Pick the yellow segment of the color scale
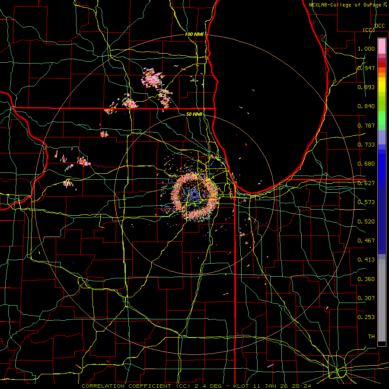The width and height of the screenshot is (389, 389). (382, 85)
